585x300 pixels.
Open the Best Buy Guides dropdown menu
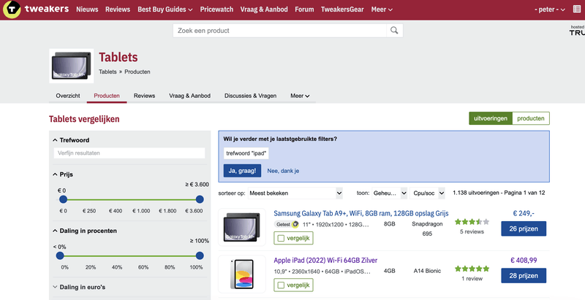click(165, 9)
